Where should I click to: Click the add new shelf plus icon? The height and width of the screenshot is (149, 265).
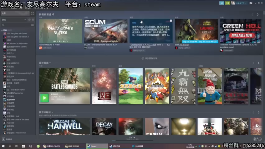143,58
